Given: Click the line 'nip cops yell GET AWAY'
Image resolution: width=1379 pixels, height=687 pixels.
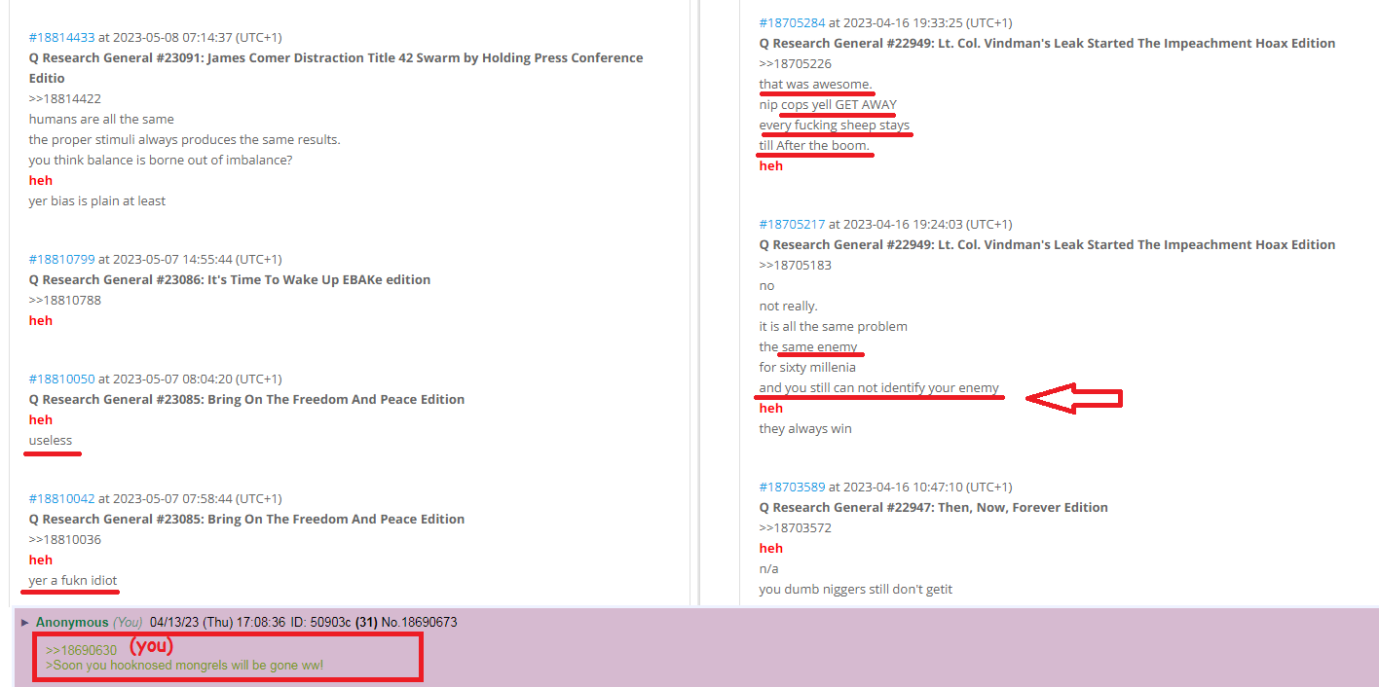Looking at the screenshot, I should pyautogui.click(x=828, y=105).
